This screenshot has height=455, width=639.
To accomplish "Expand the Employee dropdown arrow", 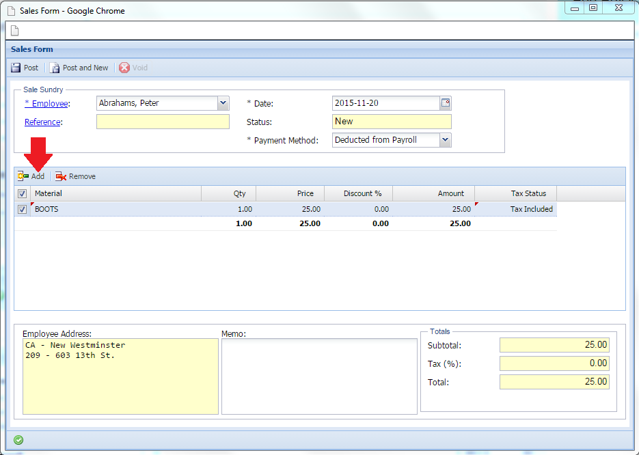I will pos(223,103).
